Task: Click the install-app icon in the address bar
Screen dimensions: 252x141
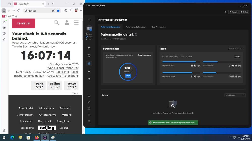Action: pos(54,11)
